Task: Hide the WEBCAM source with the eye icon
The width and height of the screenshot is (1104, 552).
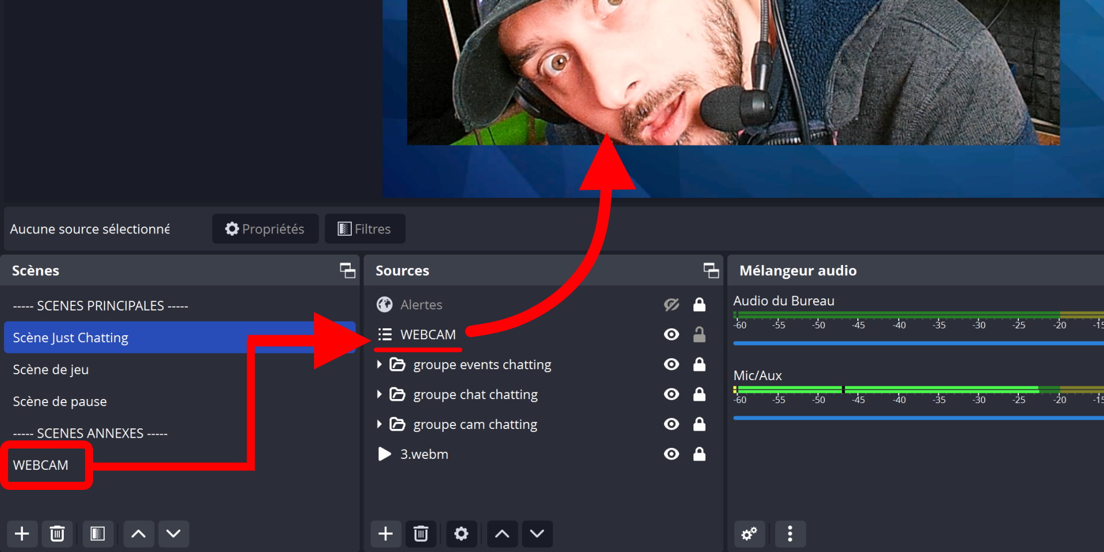Action: coord(671,334)
